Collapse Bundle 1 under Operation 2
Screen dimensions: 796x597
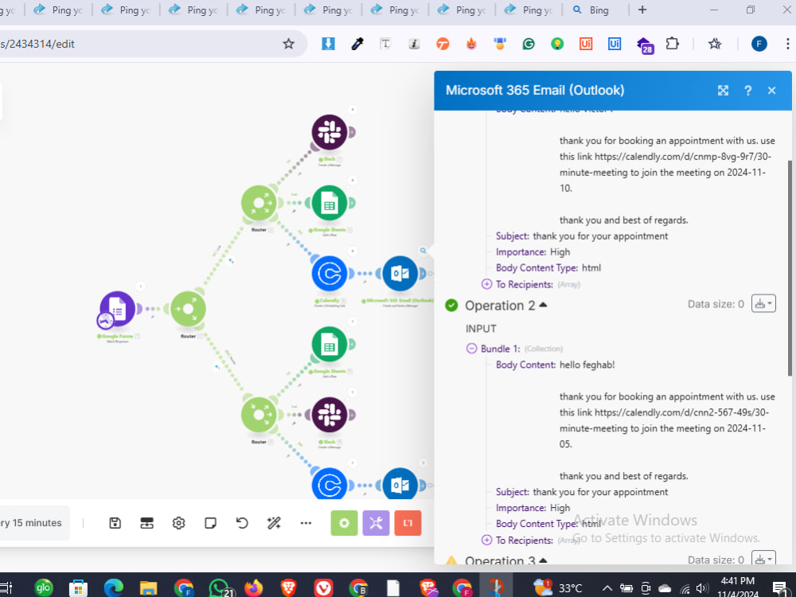[471, 349]
